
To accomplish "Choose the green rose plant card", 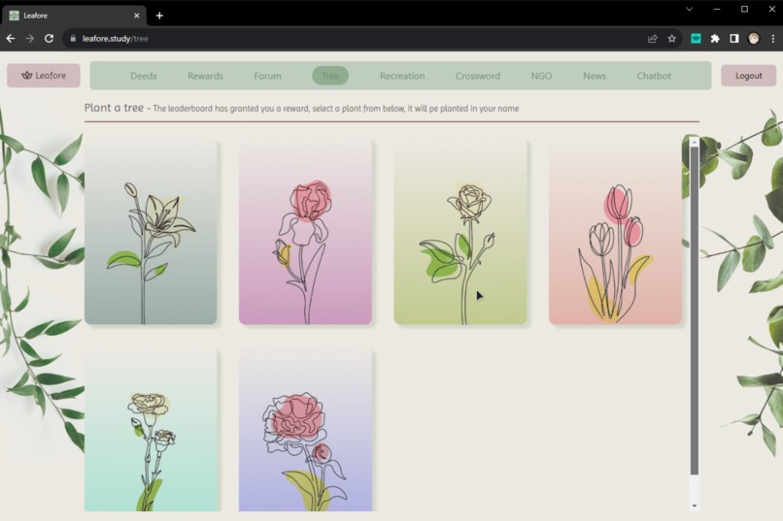I will (x=460, y=232).
